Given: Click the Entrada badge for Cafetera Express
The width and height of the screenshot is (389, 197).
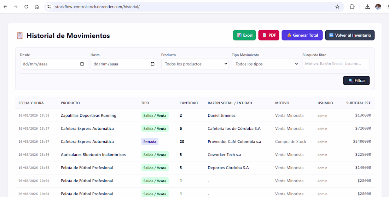Looking at the screenshot, I should (x=150, y=142).
